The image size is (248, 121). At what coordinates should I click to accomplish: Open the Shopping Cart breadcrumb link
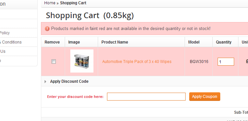coord(73,3)
